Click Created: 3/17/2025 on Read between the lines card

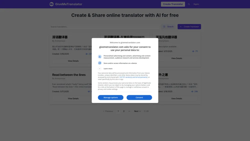(60, 91)
